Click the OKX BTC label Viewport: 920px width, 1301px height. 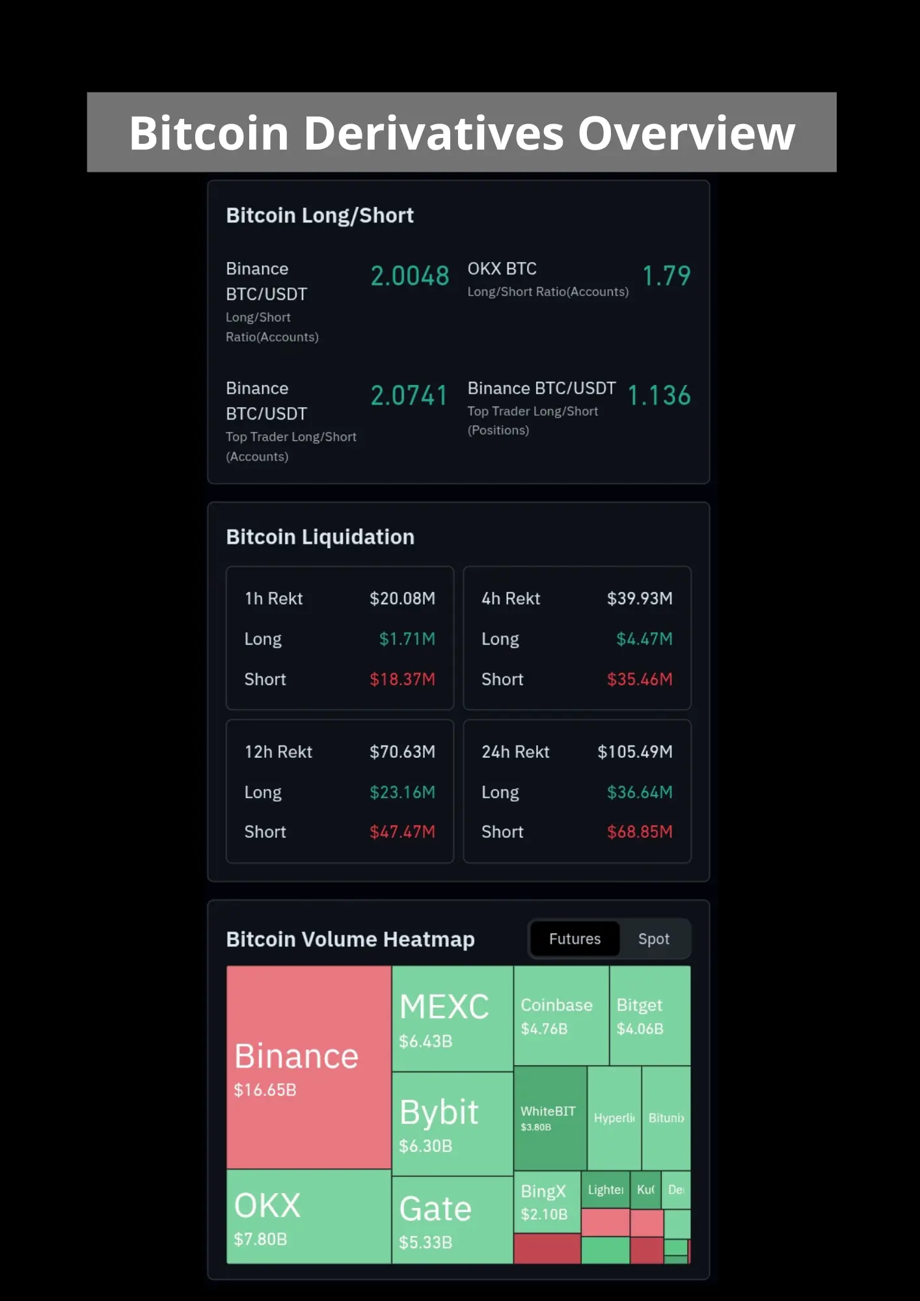[x=502, y=269]
